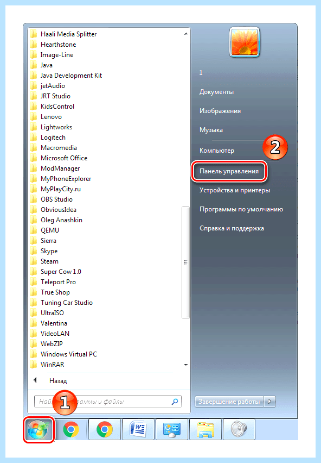Open Справка и поддержка
321x463 pixels.
[x=232, y=228]
